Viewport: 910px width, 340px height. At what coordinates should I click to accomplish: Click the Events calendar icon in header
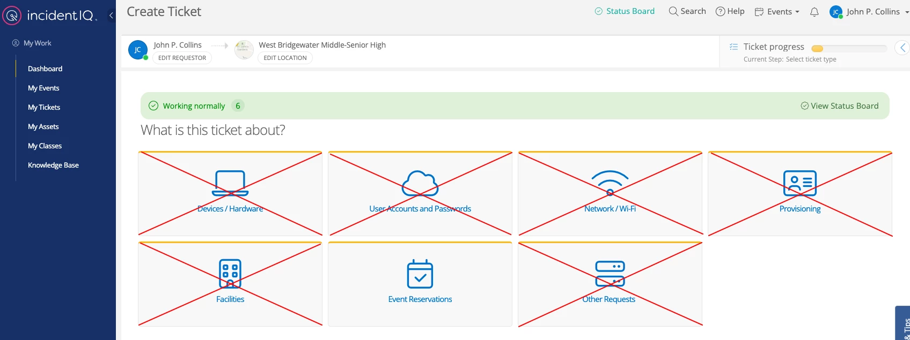click(x=759, y=12)
